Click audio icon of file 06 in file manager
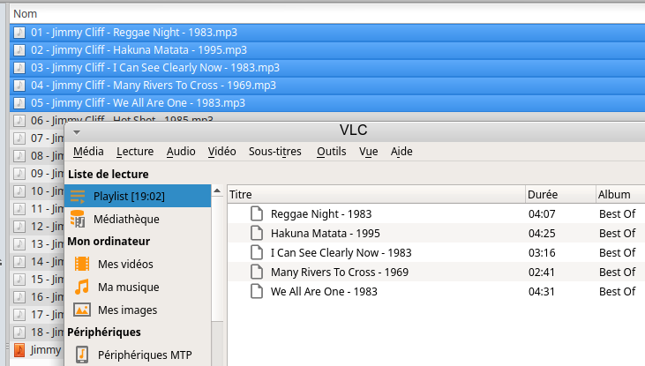Screen dimensions: 645x366 19,121
